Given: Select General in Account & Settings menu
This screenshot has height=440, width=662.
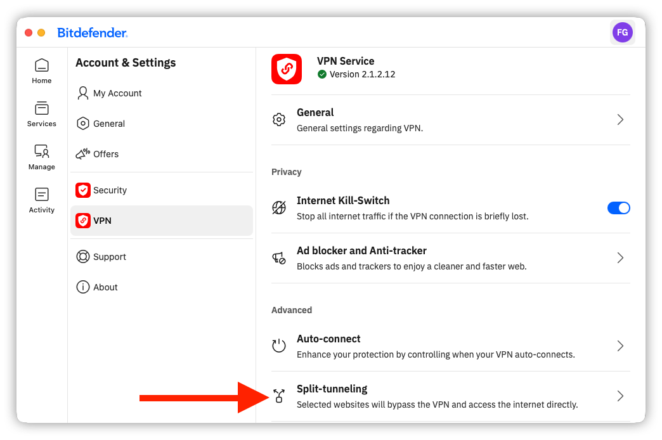Looking at the screenshot, I should (161, 124).
